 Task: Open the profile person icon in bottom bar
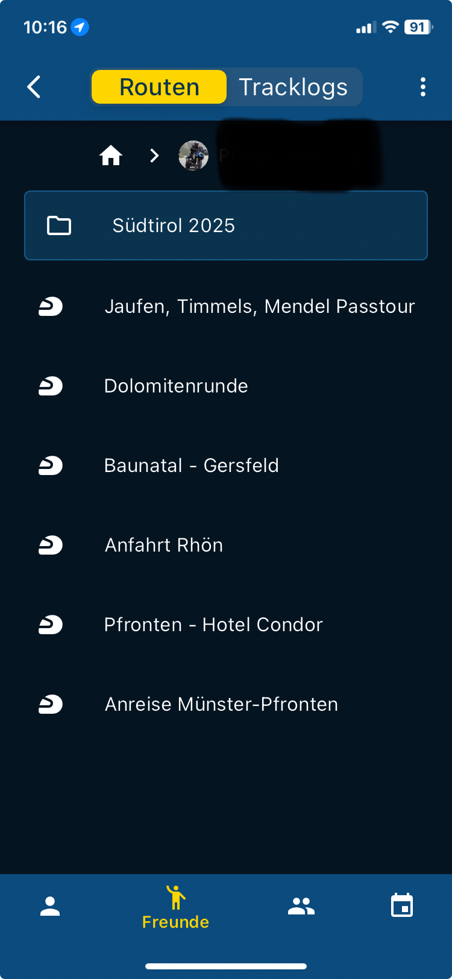pyautogui.click(x=50, y=906)
